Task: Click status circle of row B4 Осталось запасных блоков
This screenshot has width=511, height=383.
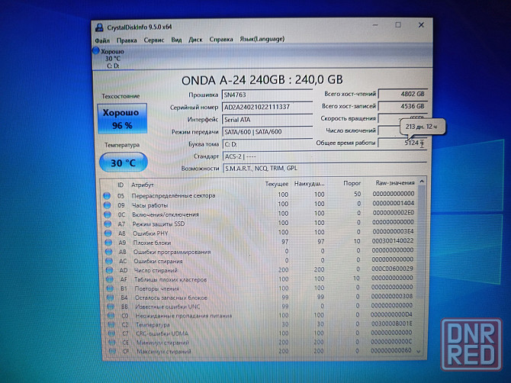Action: point(110,298)
